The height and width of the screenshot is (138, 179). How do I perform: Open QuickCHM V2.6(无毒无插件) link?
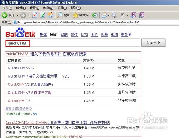point(30,84)
